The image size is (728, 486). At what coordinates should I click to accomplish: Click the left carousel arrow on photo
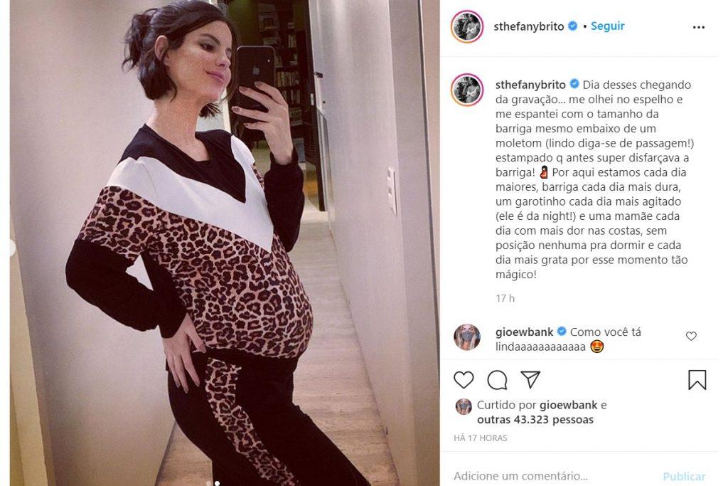pos(13,247)
